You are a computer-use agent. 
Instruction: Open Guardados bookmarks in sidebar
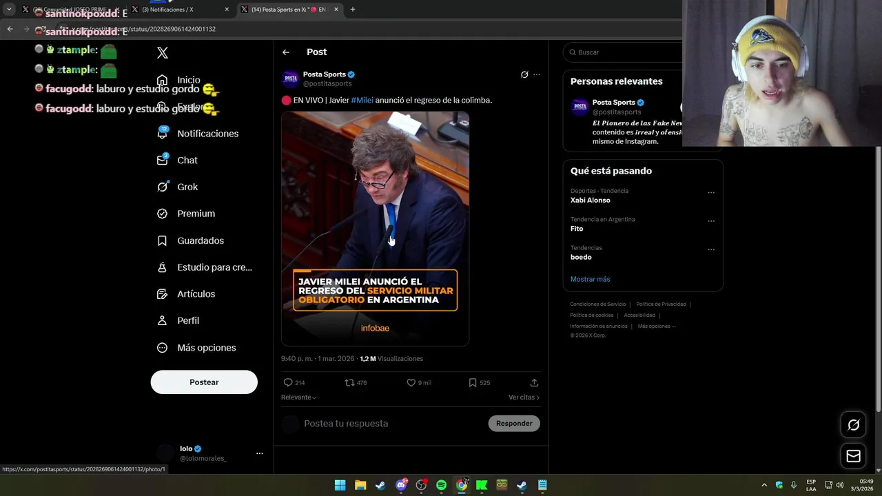tap(200, 240)
